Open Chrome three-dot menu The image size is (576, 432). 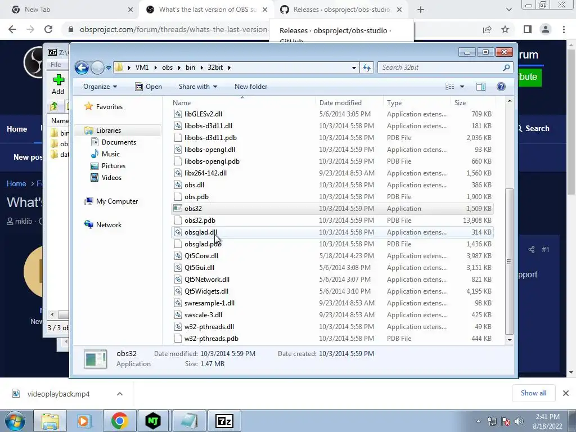(564, 29)
